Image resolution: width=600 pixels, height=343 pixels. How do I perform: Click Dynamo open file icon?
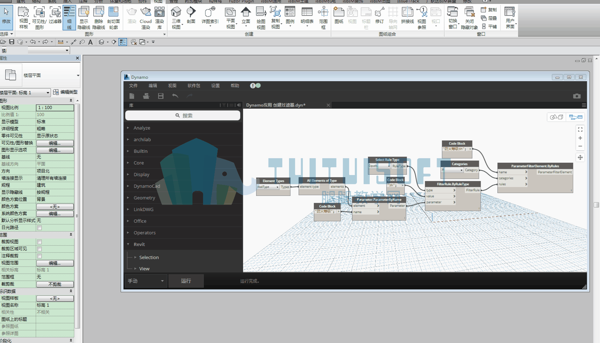click(x=146, y=96)
